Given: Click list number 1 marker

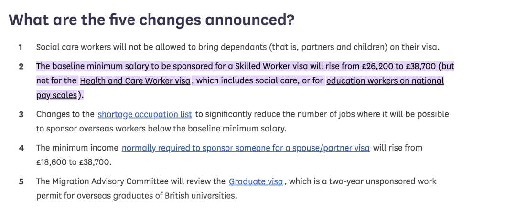Looking at the screenshot, I should 21,47.
